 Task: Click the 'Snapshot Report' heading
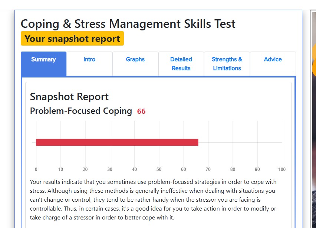(x=69, y=97)
